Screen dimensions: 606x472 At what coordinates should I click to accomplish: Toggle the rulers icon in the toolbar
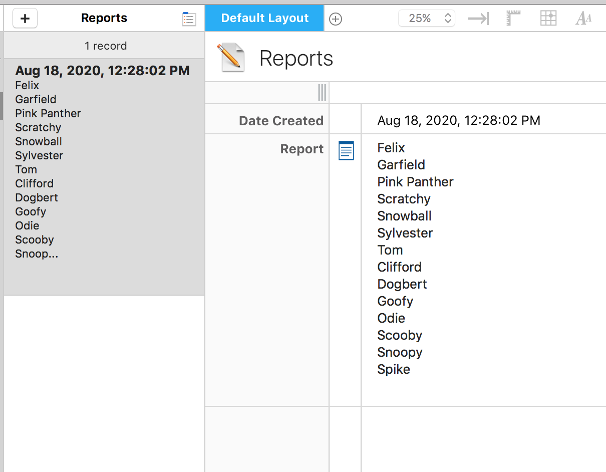513,19
